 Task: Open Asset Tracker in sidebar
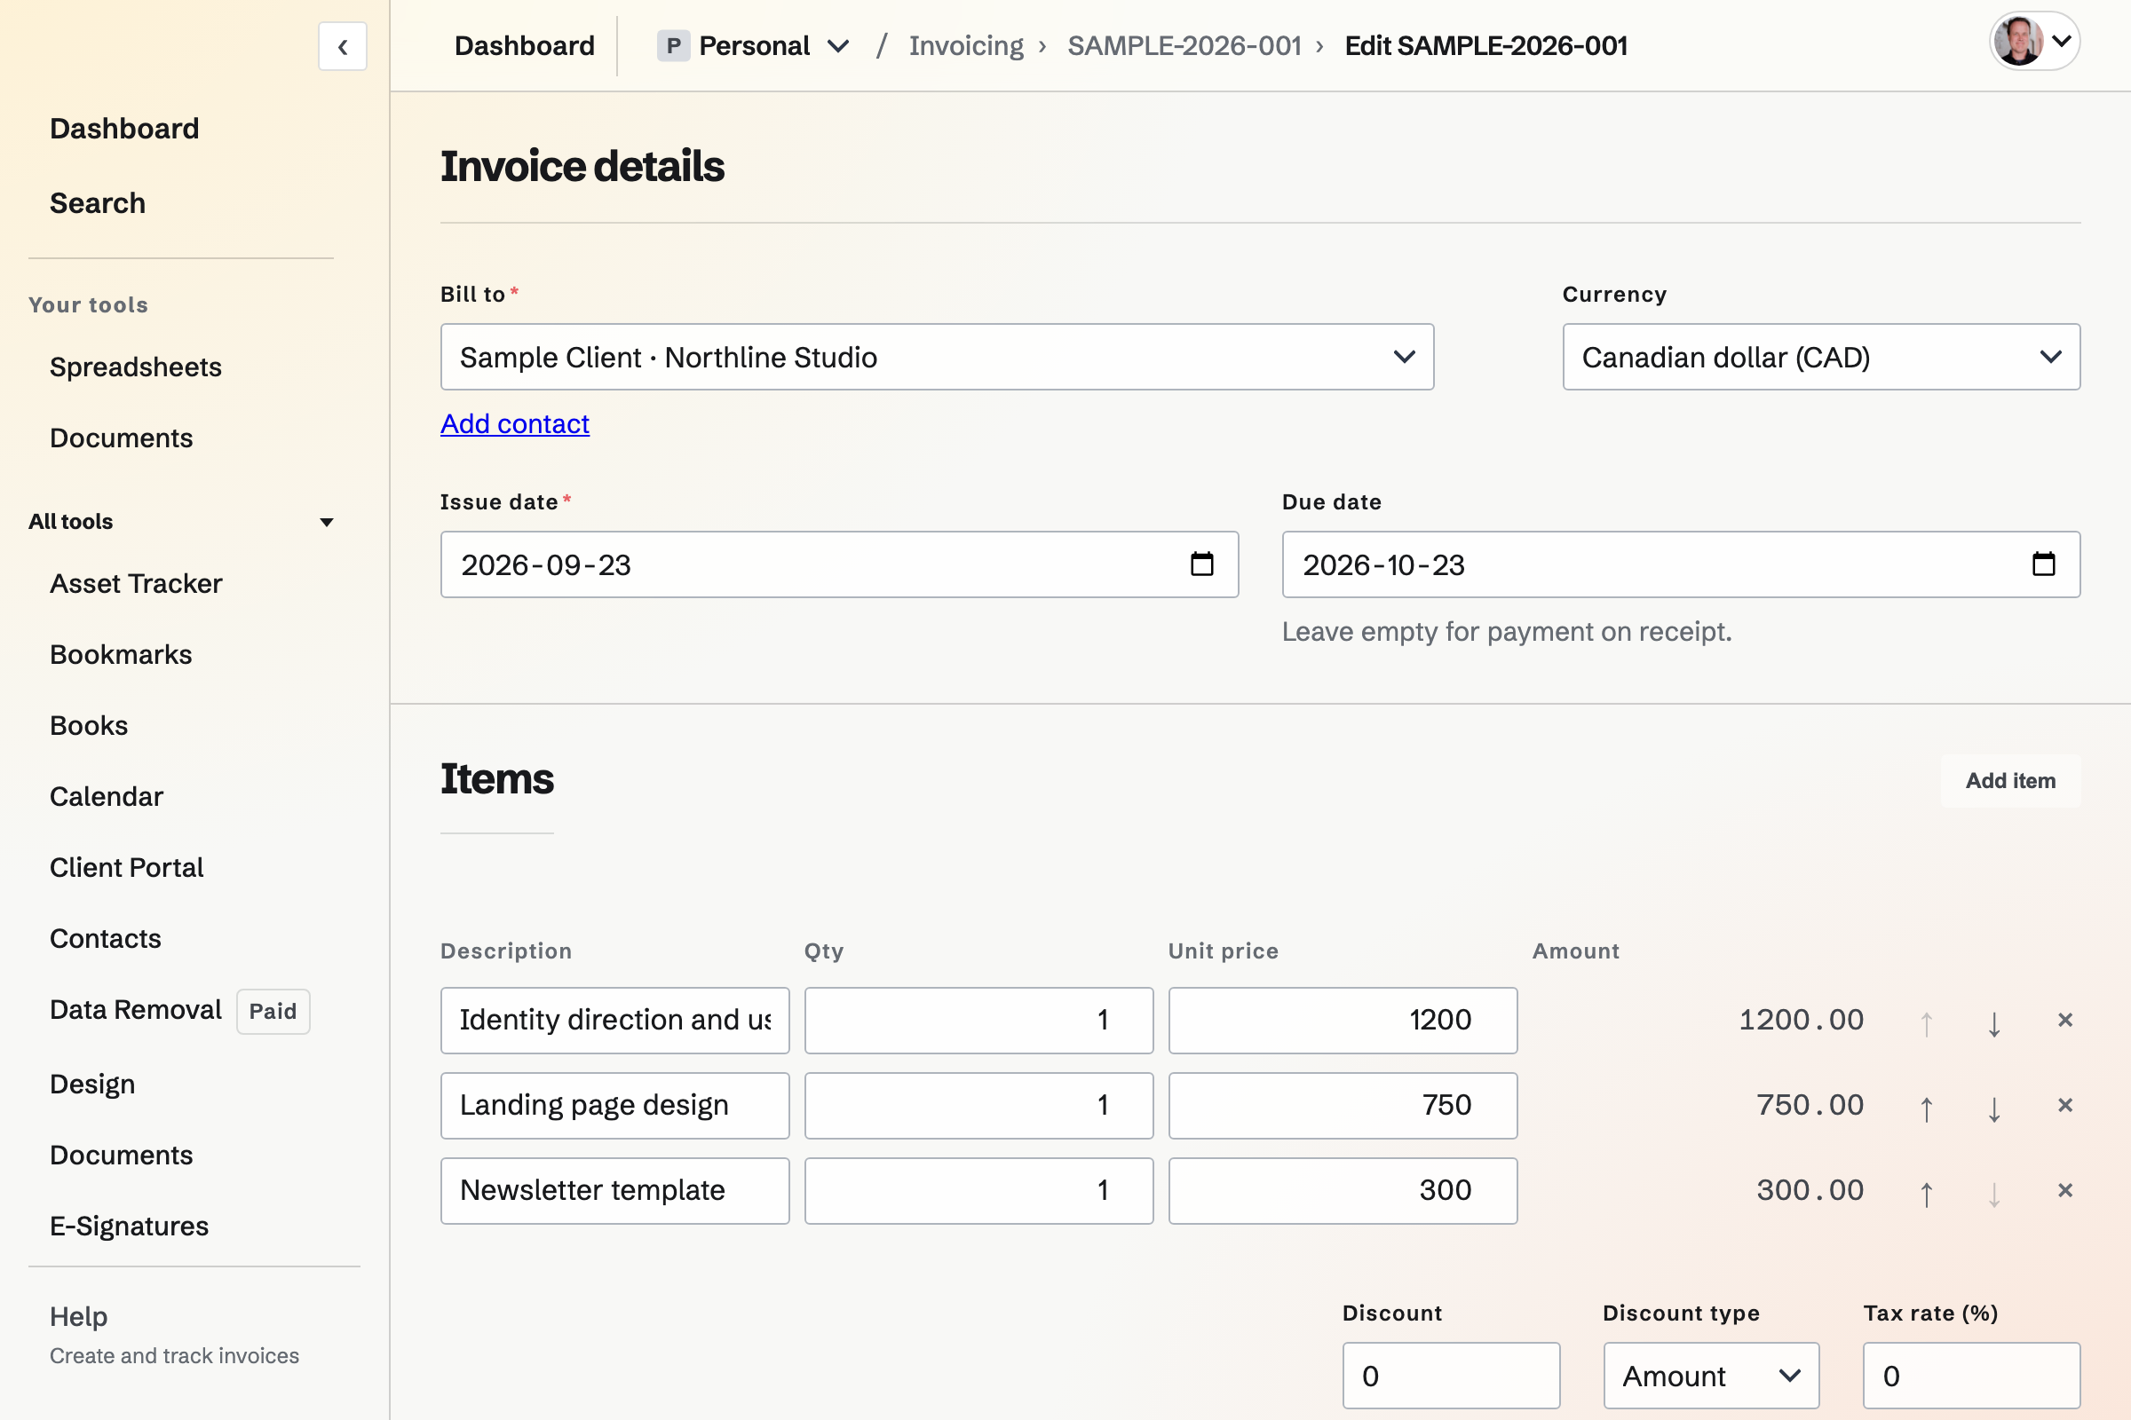(136, 583)
